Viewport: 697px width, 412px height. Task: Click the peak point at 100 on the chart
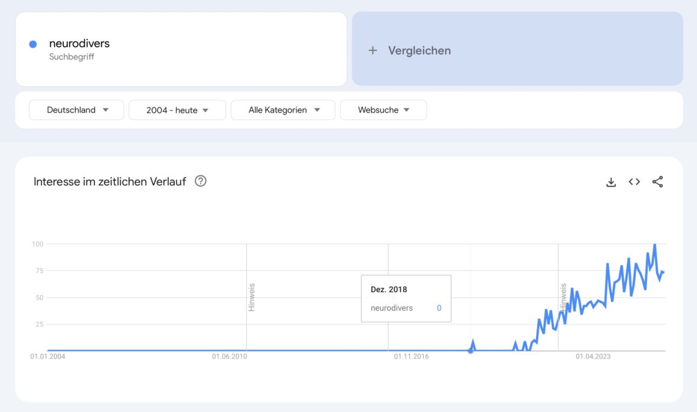click(654, 245)
